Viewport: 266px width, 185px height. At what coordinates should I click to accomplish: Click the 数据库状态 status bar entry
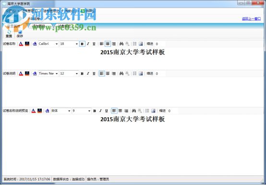pos(69,179)
